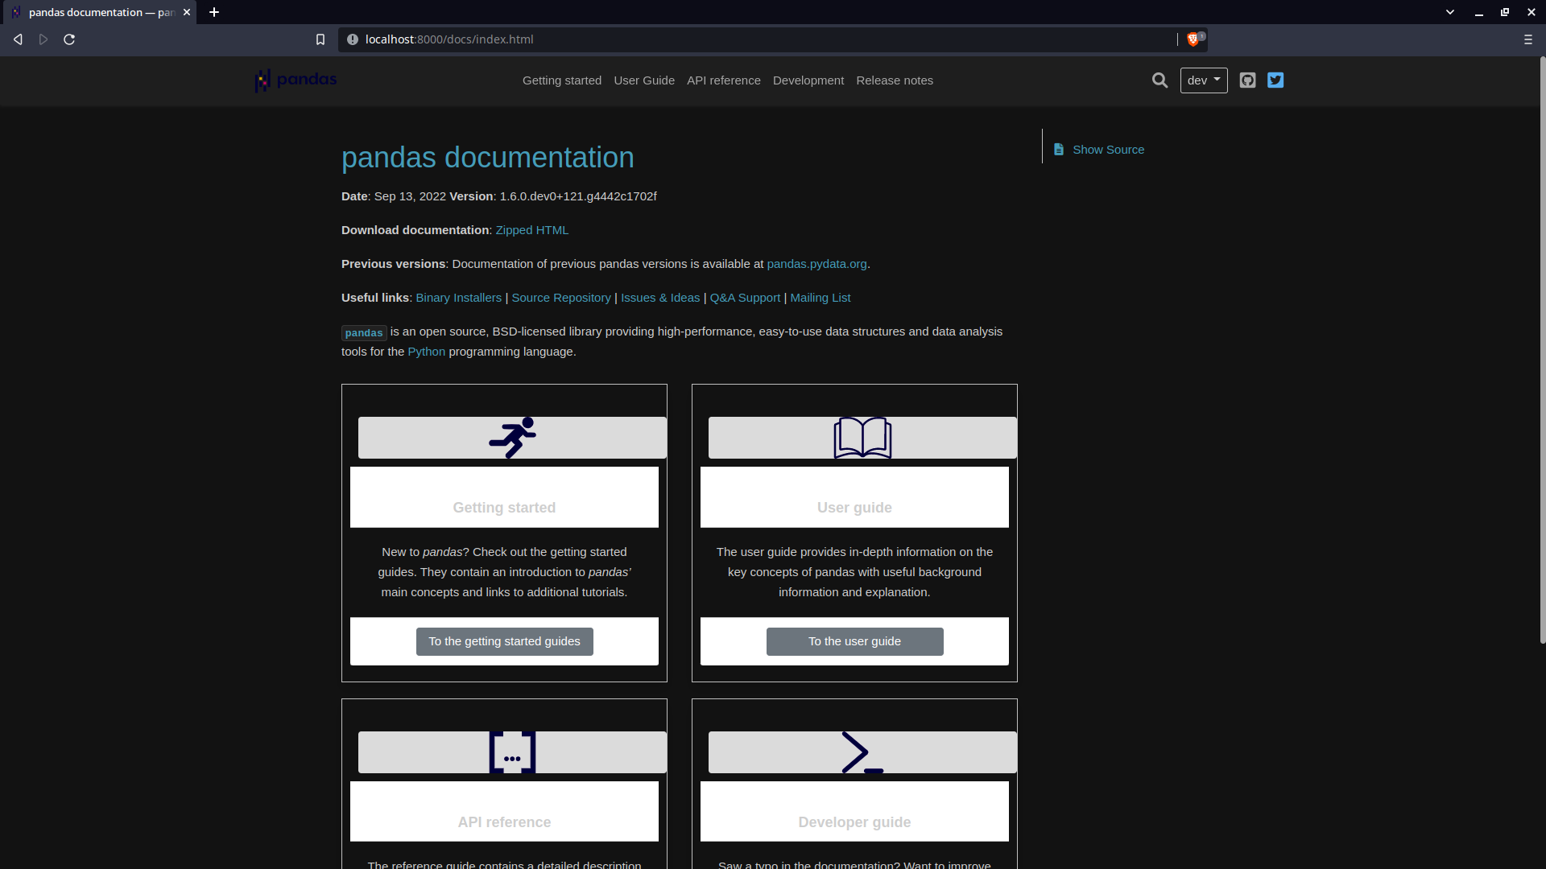
Task: Open User Guide nav item
Action: click(644, 80)
